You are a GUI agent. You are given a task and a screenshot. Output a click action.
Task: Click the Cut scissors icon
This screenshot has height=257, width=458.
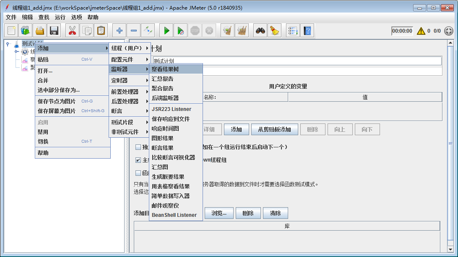tap(72, 31)
